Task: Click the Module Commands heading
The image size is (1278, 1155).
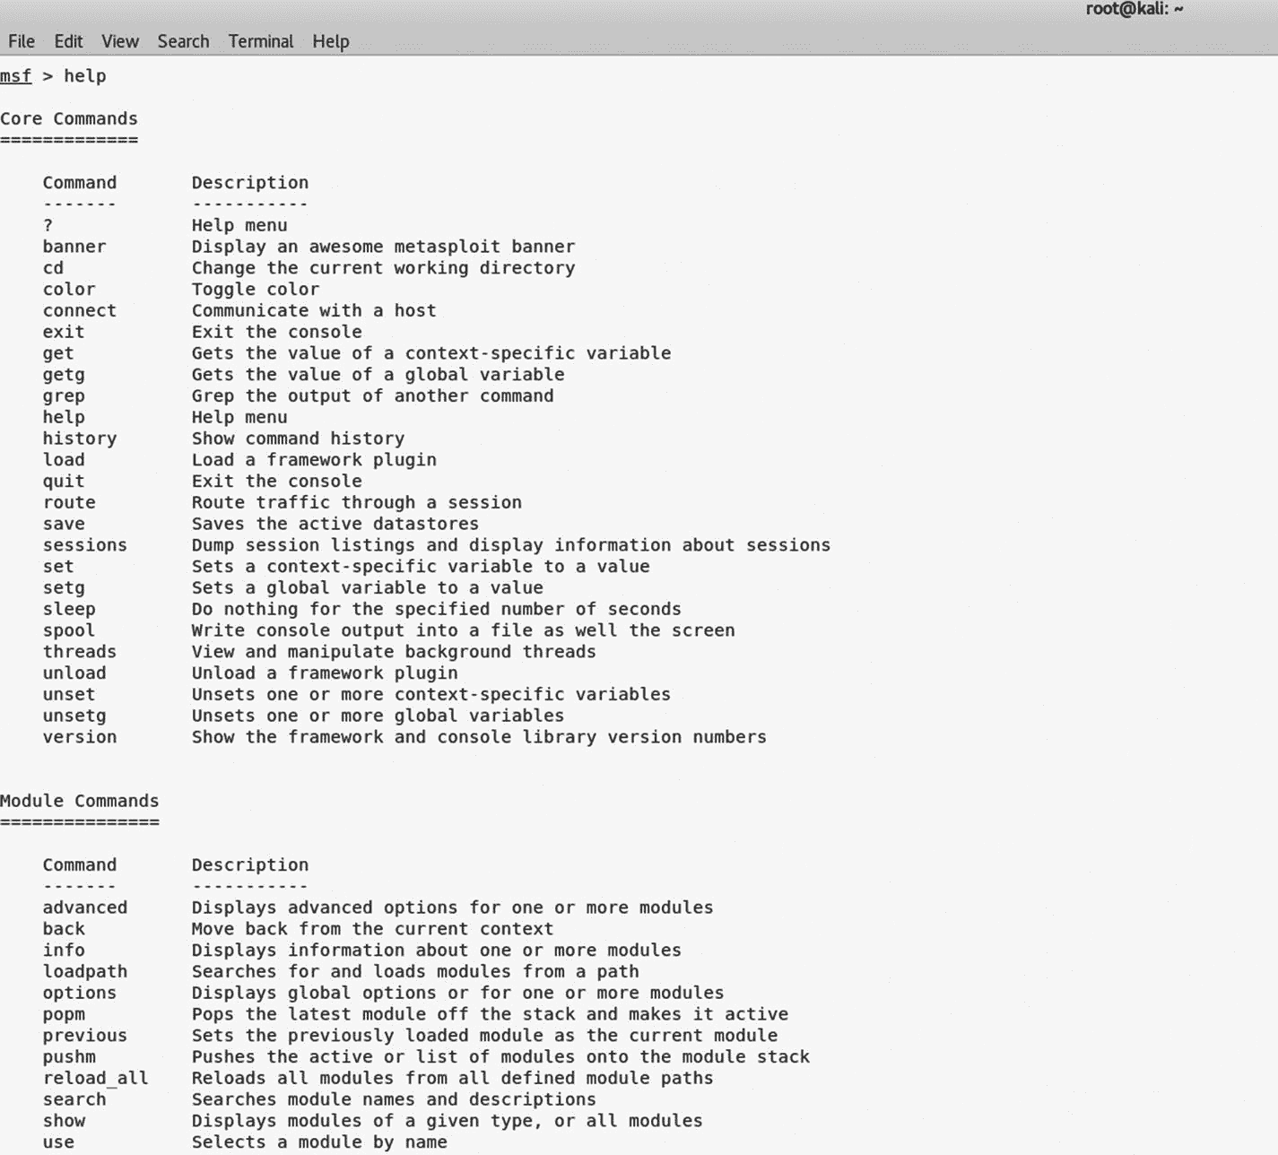Action: [x=80, y=801]
